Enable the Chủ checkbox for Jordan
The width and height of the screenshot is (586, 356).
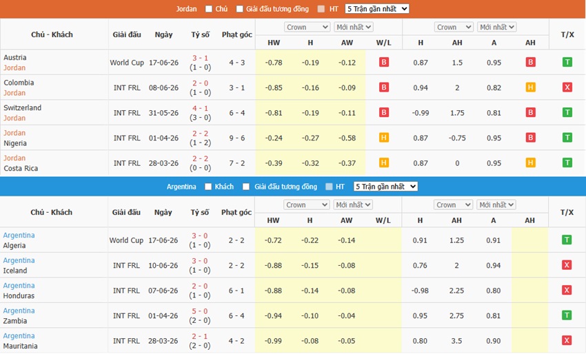(208, 9)
